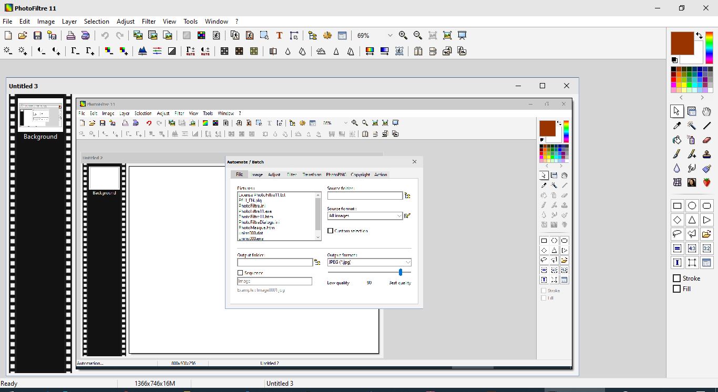This screenshot has height=392, width=718.
Task: Select the Smudge finger tool
Action: point(692,168)
